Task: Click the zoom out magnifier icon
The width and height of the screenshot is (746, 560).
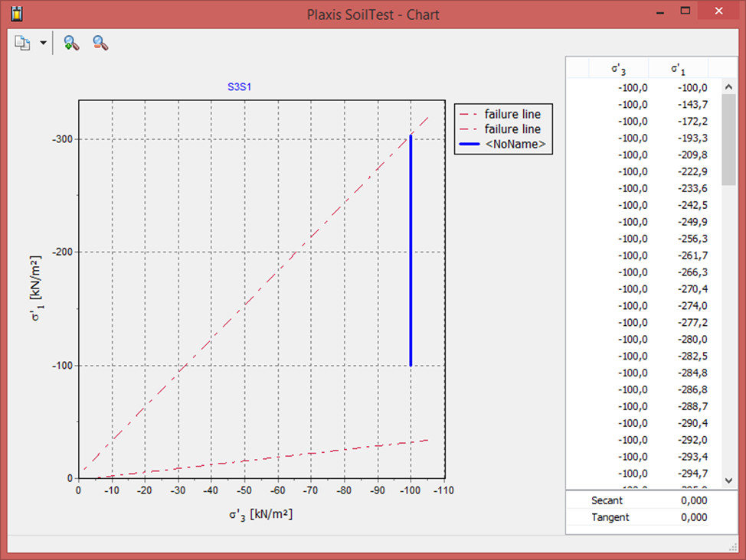Action: pos(100,44)
